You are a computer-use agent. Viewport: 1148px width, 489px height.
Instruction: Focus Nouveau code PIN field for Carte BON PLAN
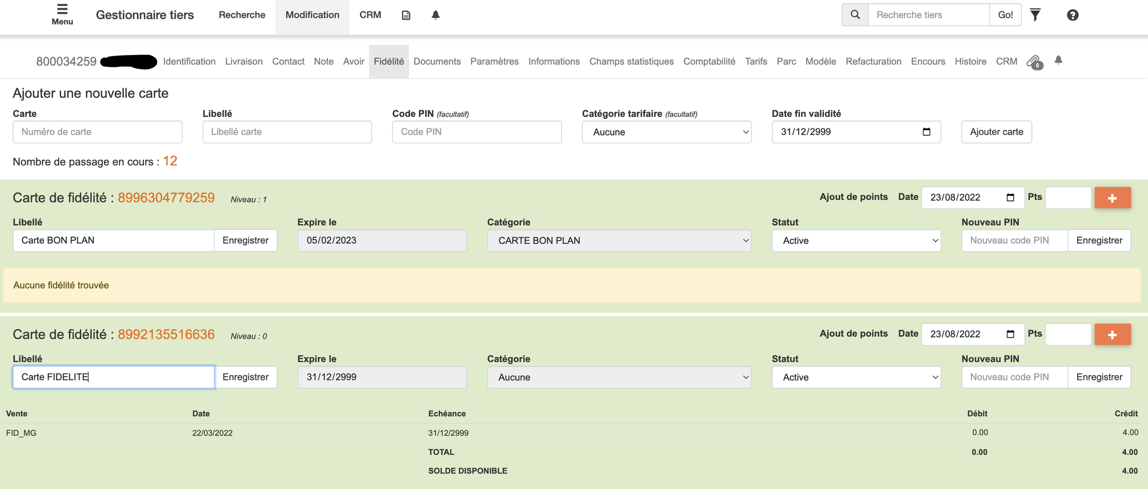[x=1015, y=241]
